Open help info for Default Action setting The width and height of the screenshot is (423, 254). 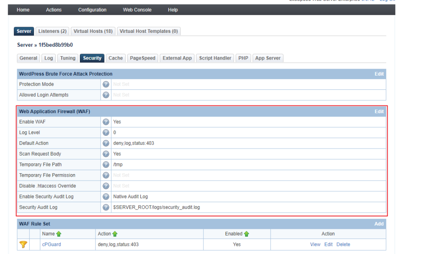pos(106,143)
